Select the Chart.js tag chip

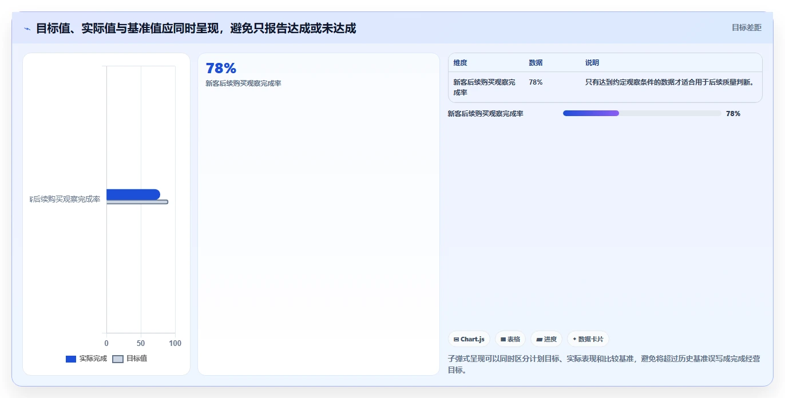pos(469,339)
